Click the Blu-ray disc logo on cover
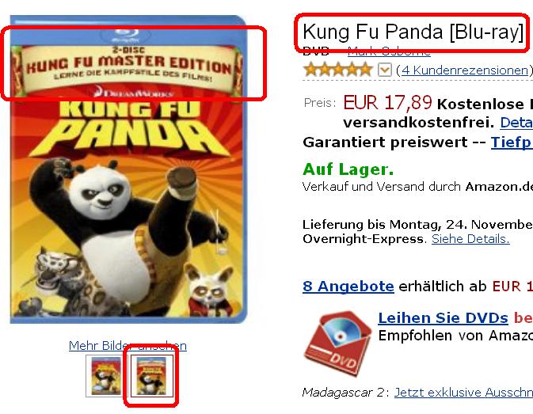Image resolution: width=533 pixels, height=414 pixels. [126, 35]
